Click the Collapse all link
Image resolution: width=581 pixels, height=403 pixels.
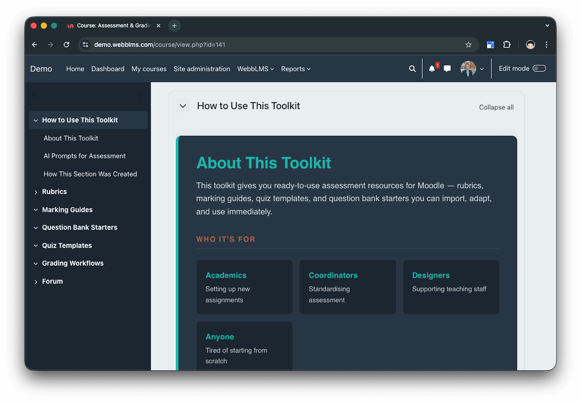[496, 107]
